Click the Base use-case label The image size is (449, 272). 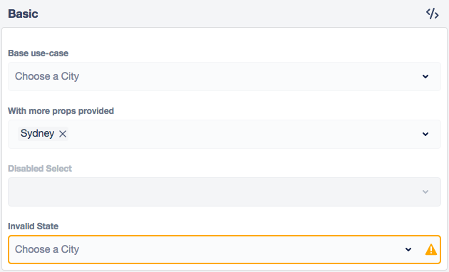coord(38,53)
